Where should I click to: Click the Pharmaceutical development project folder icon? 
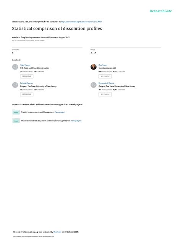pyautogui.click(x=16, y=121)
